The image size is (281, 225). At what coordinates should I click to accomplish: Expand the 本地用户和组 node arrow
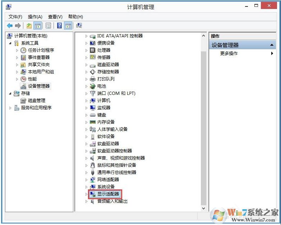coord(17,72)
